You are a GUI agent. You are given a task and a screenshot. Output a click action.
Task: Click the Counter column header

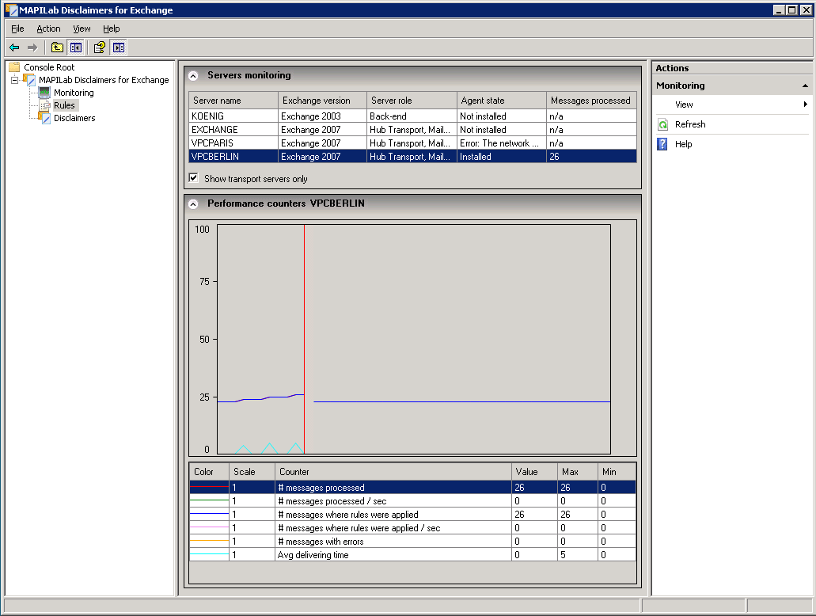(393, 472)
